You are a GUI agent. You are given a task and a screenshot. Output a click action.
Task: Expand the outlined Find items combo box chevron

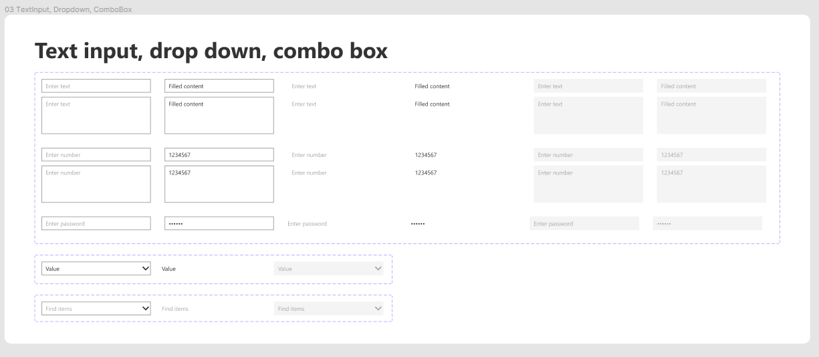click(x=146, y=309)
